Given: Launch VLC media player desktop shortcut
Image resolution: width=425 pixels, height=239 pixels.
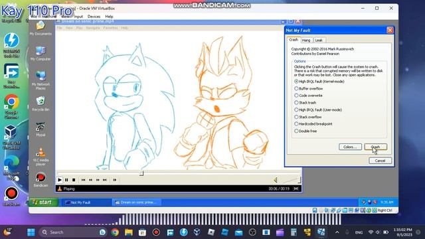Looking at the screenshot, I should point(41,157).
